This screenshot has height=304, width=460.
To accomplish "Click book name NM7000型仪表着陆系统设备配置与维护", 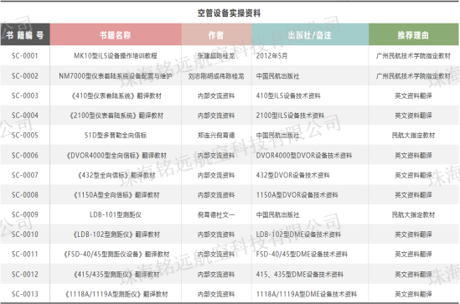I will click(x=116, y=76).
